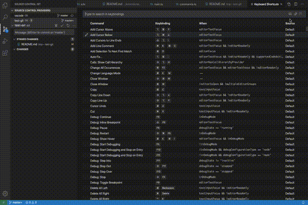This screenshot has width=308, height=205.
Task: Click the remote indicator in status bar
Action: (4, 202)
